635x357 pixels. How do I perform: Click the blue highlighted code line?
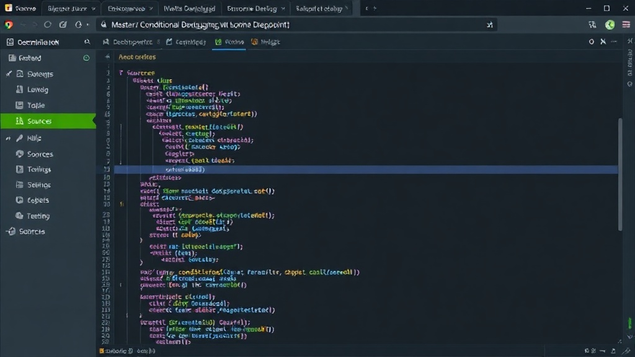point(366,170)
